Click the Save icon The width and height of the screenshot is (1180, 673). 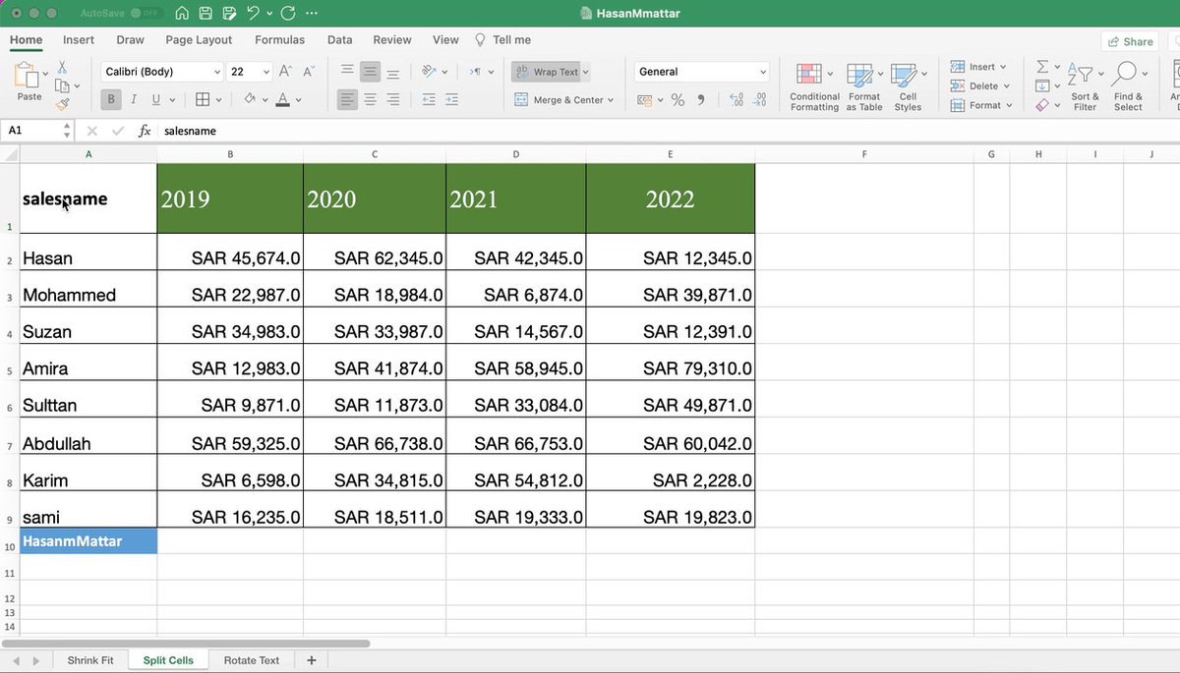click(x=206, y=14)
